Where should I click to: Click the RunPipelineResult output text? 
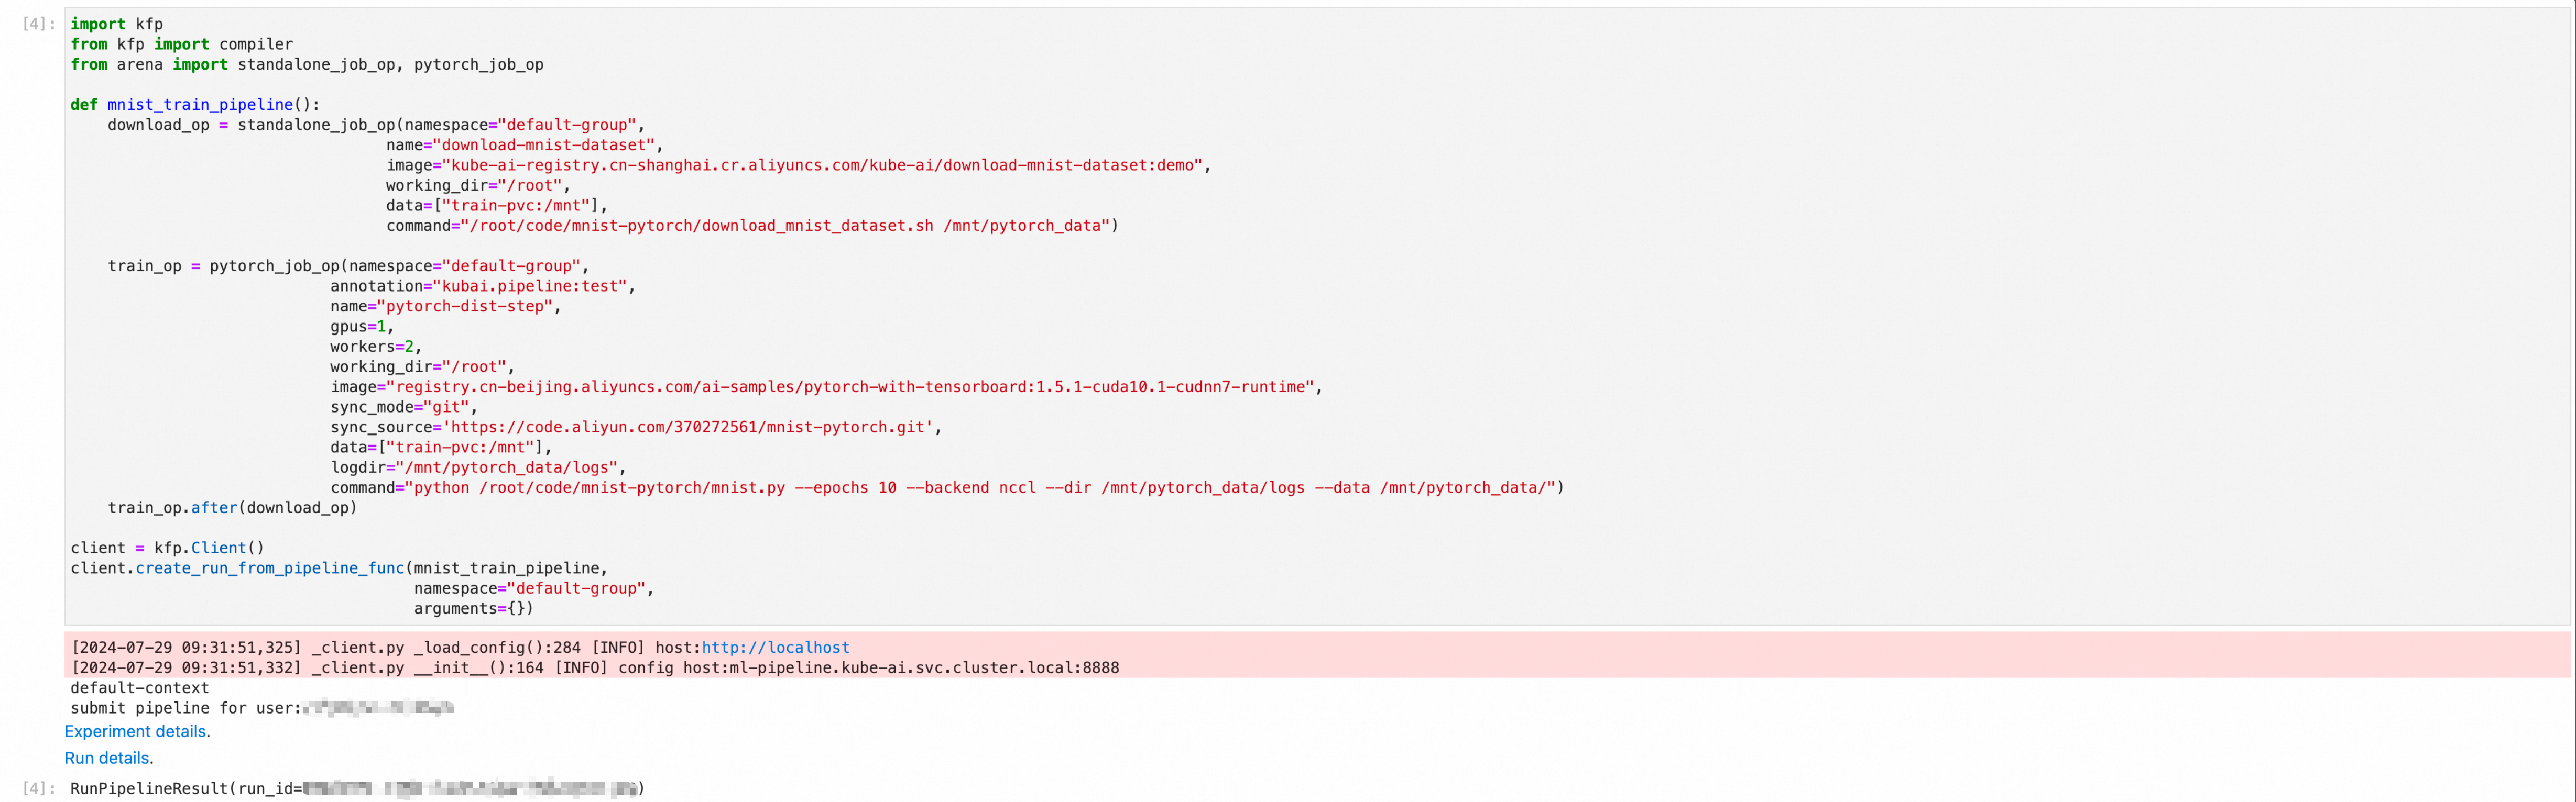(357, 788)
